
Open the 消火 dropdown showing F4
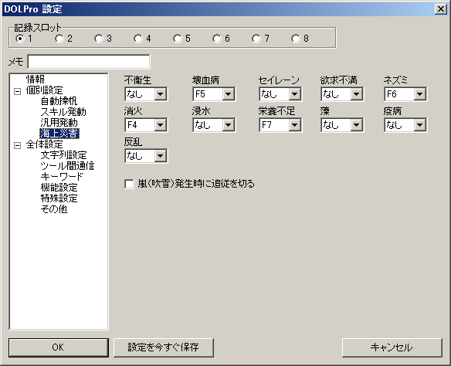coord(146,125)
